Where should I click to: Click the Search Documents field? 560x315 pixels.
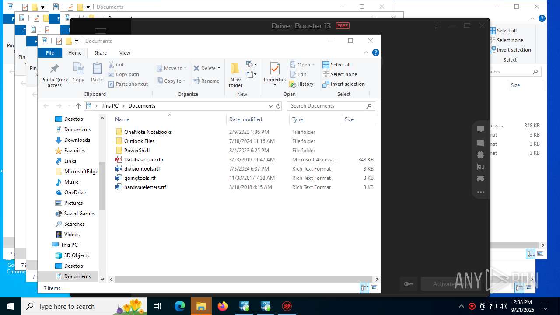[331, 106]
